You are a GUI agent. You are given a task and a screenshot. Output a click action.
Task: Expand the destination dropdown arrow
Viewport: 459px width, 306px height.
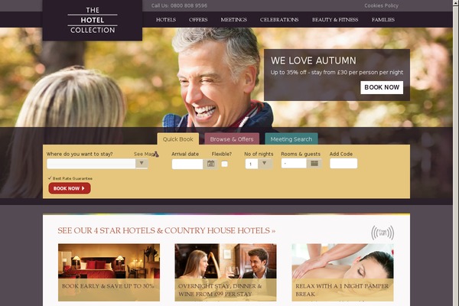pos(142,163)
